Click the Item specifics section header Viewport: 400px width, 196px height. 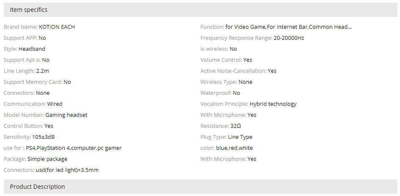29,10
